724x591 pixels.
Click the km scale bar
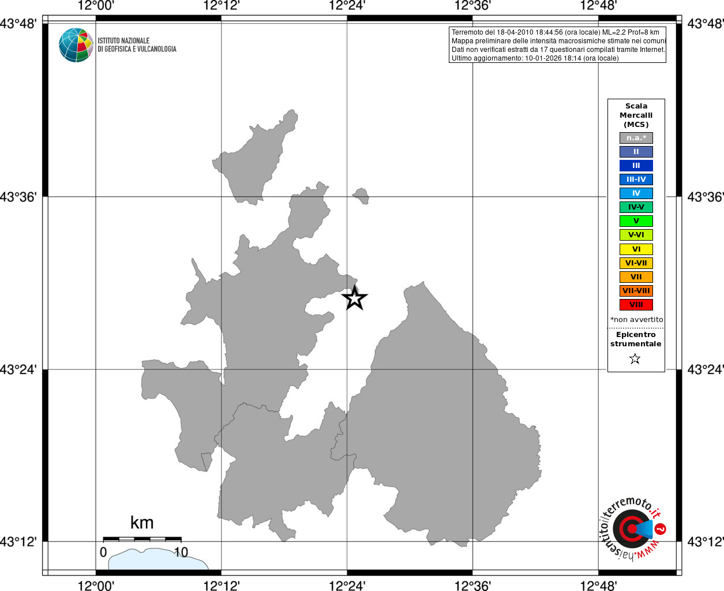click(x=142, y=539)
